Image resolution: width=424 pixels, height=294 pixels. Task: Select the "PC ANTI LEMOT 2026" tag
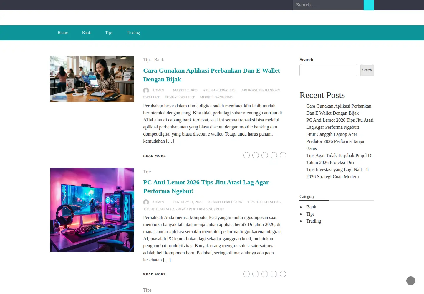225,202
